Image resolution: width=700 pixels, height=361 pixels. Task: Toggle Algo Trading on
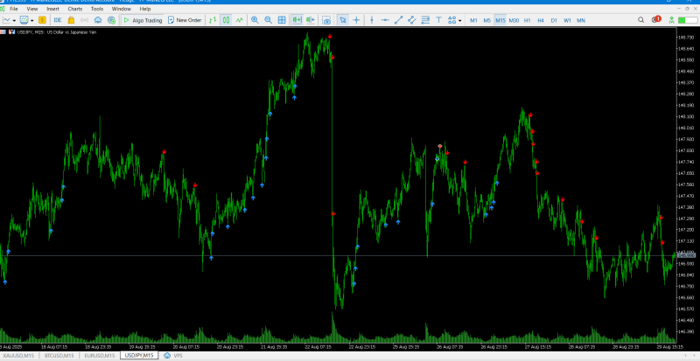[143, 20]
